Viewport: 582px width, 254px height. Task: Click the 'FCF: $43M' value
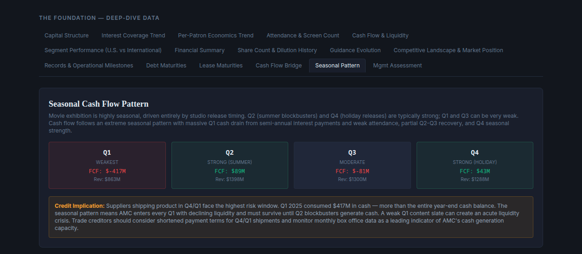tap(475, 171)
